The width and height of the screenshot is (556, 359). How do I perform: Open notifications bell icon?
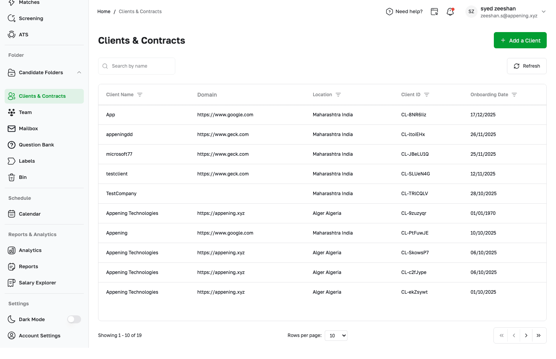click(450, 12)
